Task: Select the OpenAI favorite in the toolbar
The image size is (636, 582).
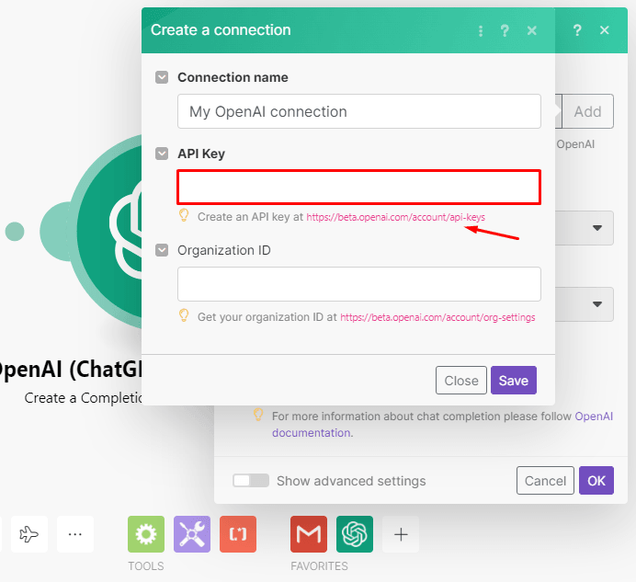Action: coord(355,534)
